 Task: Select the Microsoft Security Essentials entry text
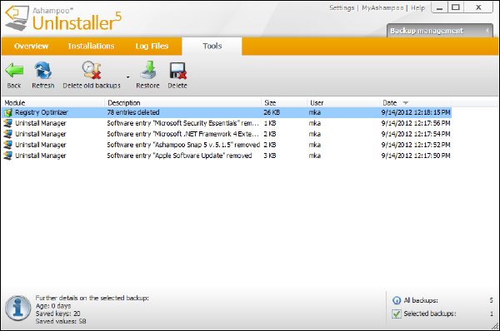(x=182, y=123)
